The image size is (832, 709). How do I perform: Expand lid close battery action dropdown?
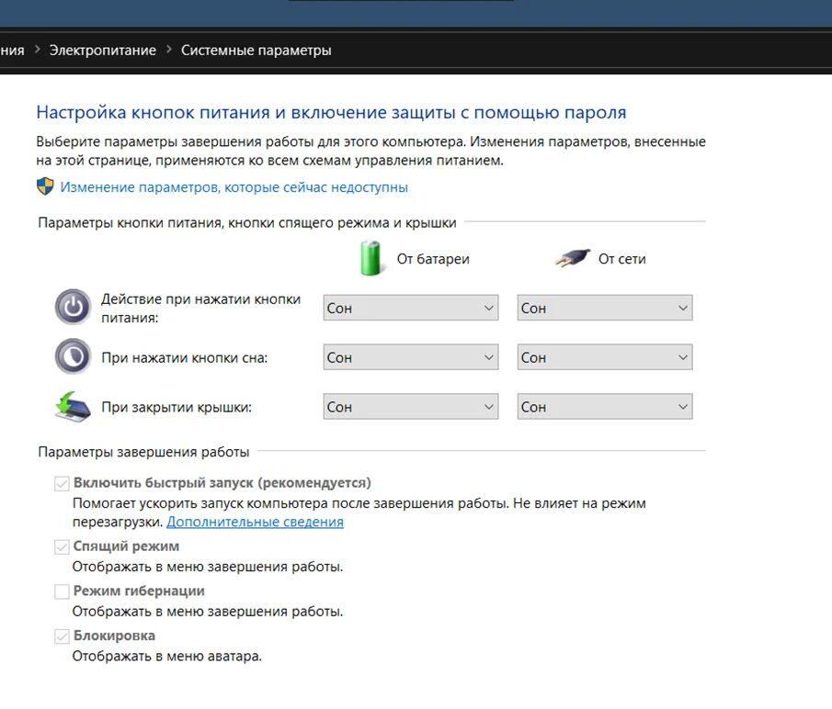[410, 407]
